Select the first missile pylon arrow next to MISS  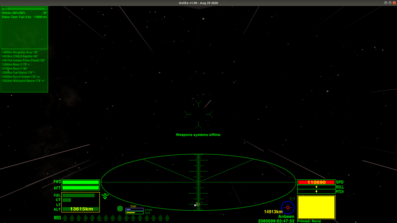point(65,218)
